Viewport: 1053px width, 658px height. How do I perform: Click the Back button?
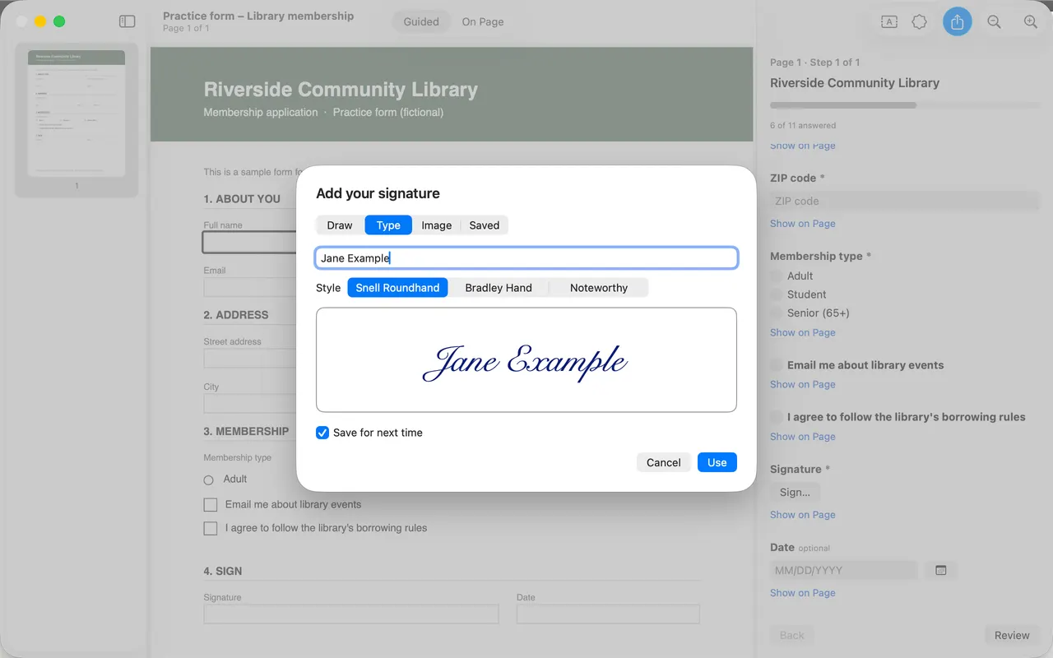(x=792, y=635)
